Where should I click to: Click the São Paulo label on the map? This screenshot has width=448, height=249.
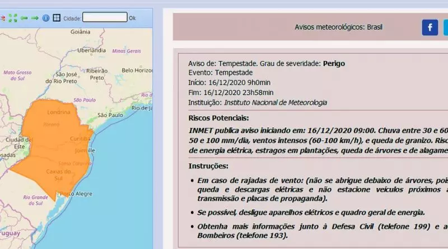coord(110,115)
